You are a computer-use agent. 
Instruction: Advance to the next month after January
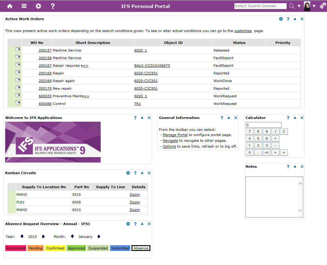click(x=99, y=236)
